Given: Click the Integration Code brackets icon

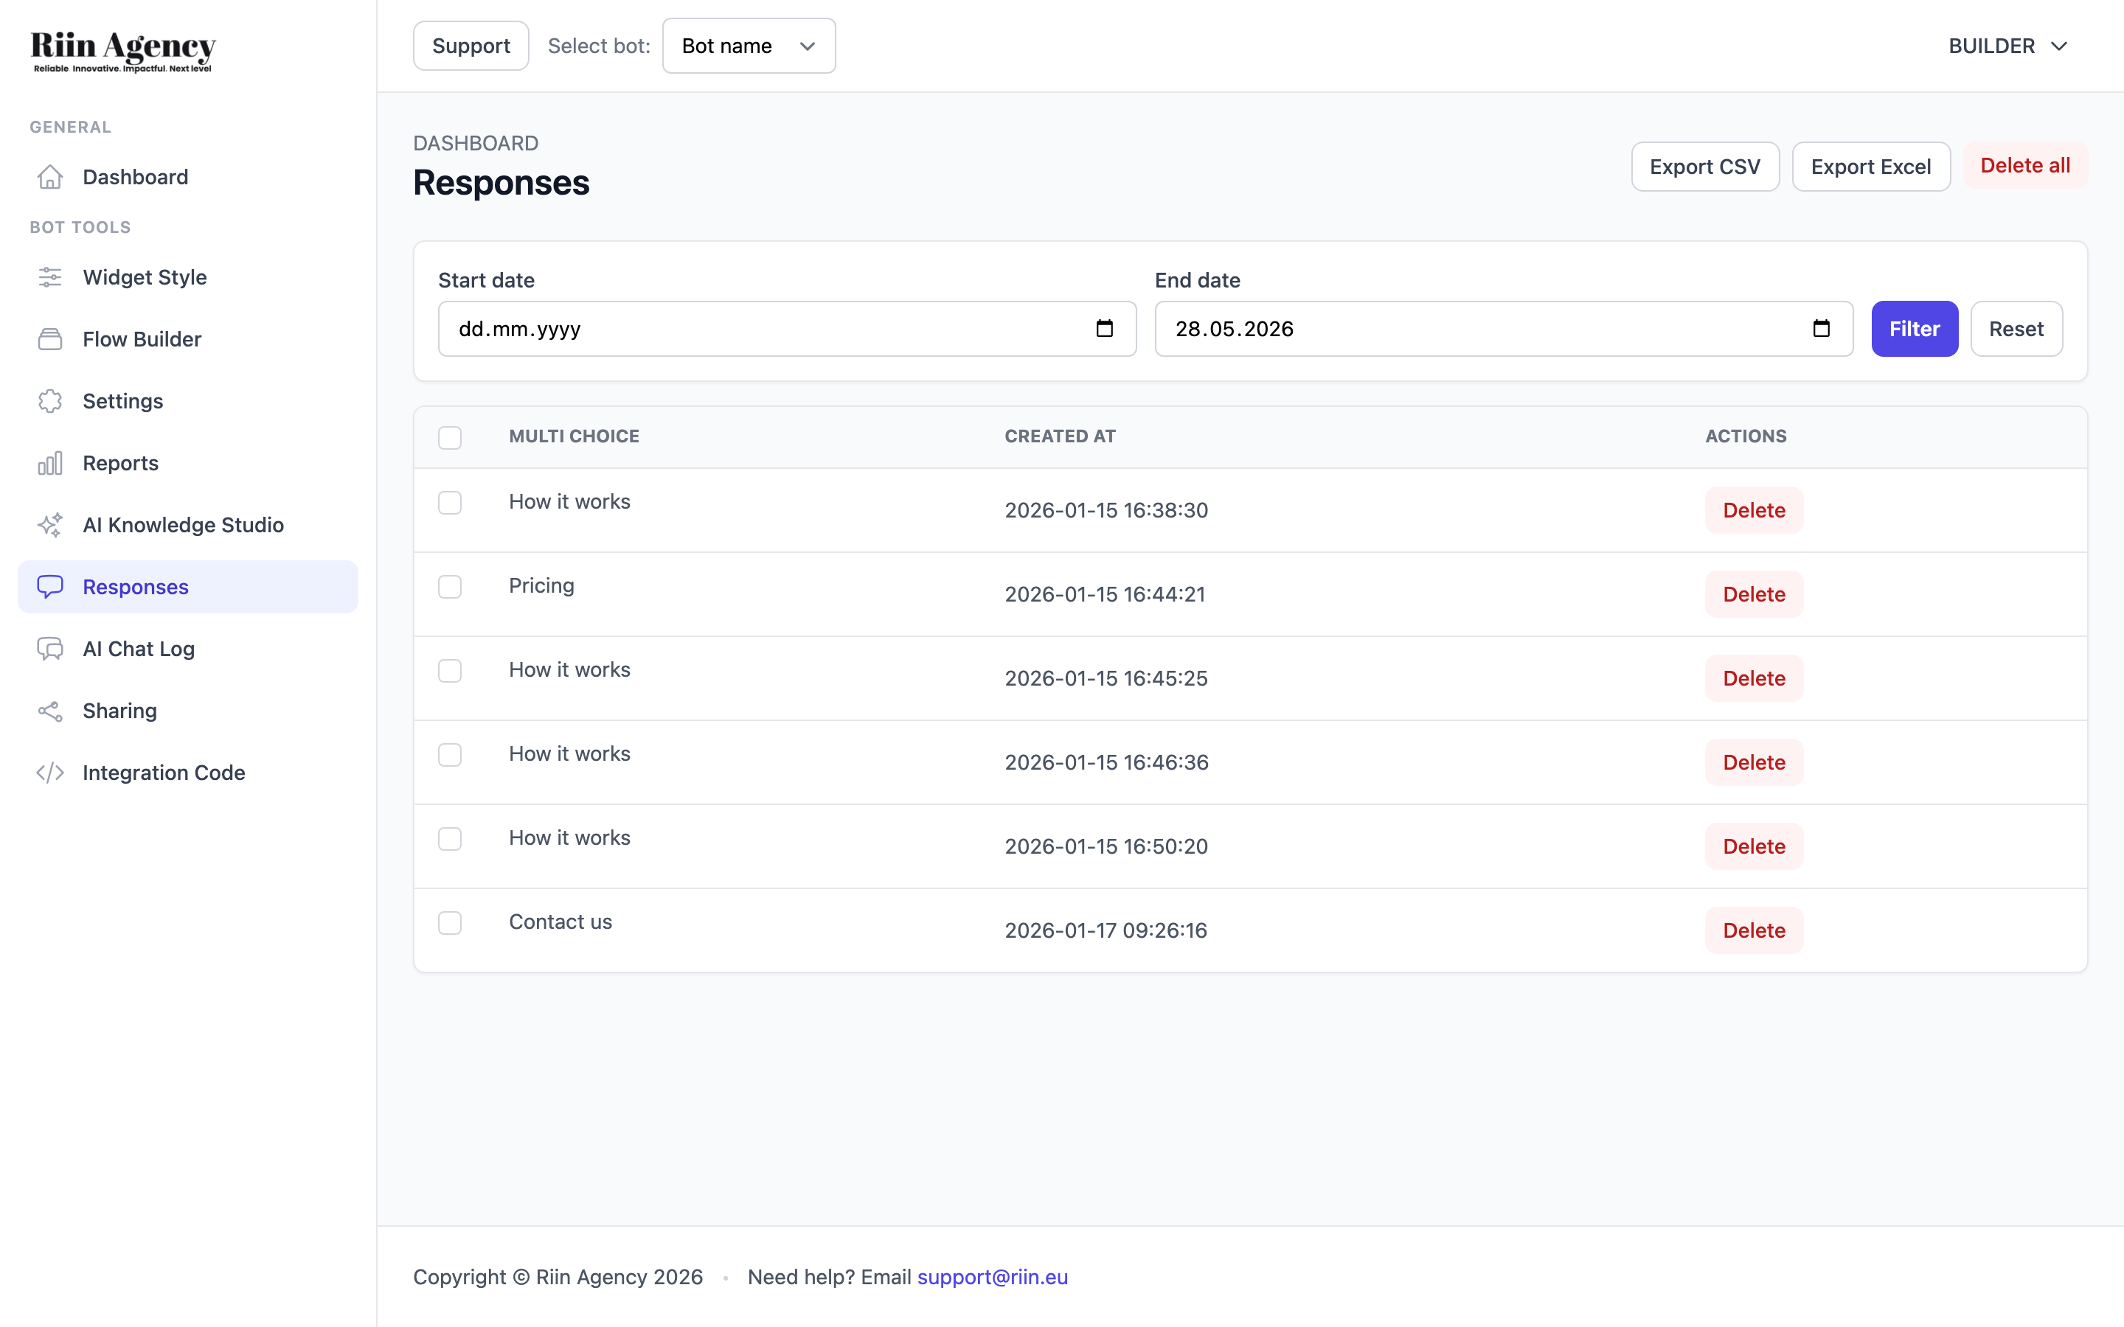Looking at the screenshot, I should point(50,773).
